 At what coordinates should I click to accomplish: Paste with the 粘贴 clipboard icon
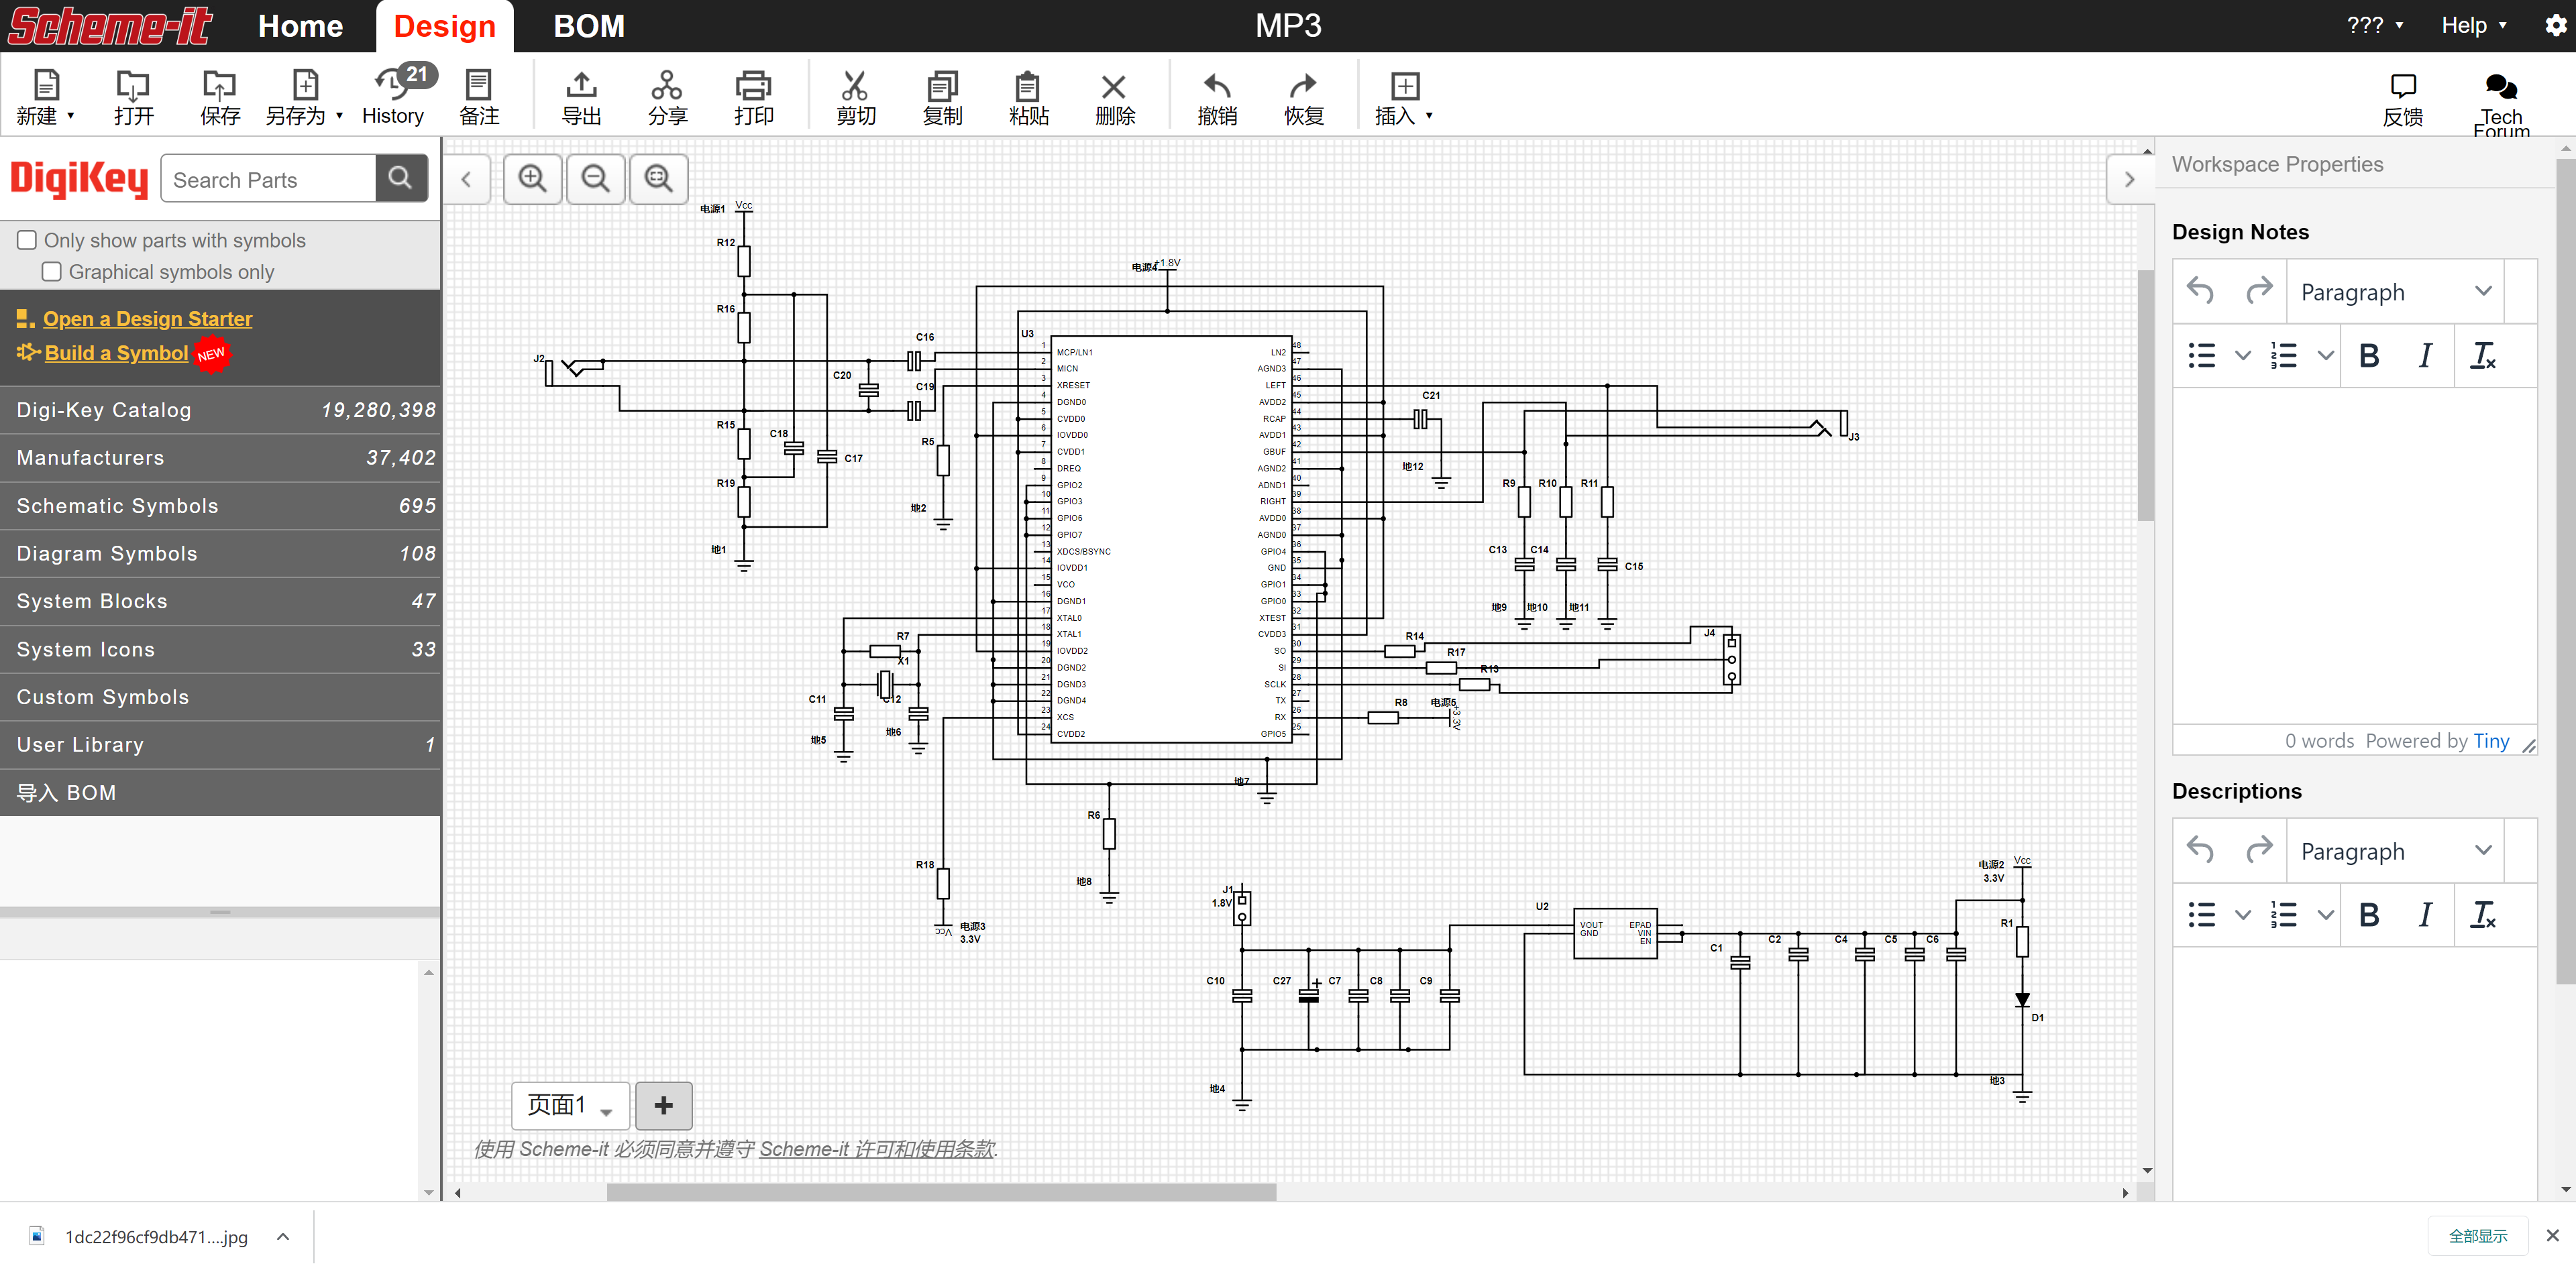[x=1028, y=86]
